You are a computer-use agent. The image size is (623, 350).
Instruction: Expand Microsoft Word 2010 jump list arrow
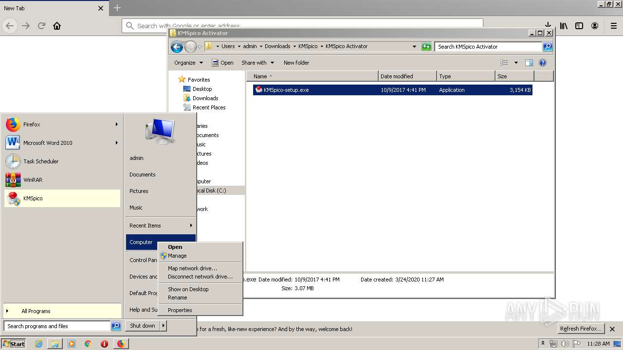[x=116, y=143]
